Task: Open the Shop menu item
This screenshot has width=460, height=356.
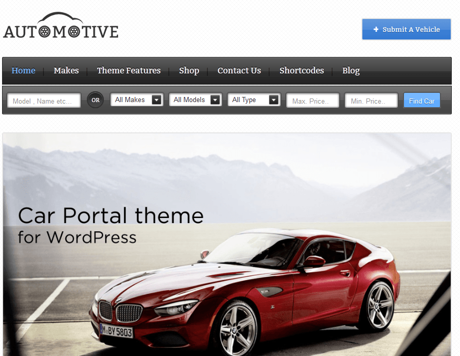Action: [x=189, y=71]
